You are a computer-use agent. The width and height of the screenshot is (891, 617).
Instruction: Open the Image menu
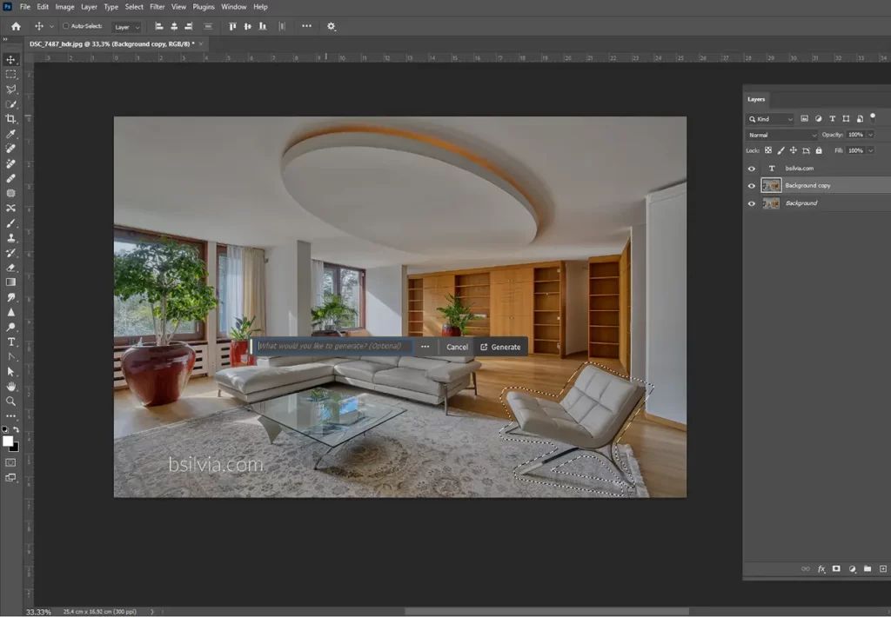tap(64, 7)
